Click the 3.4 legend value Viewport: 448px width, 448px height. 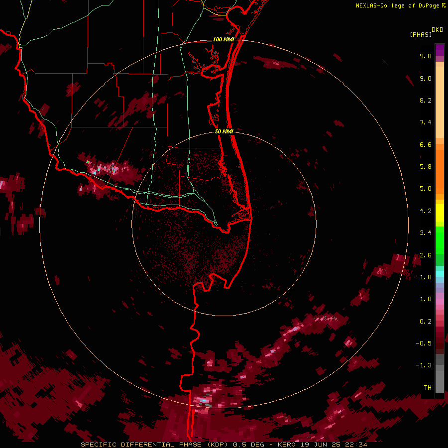tap(426, 233)
